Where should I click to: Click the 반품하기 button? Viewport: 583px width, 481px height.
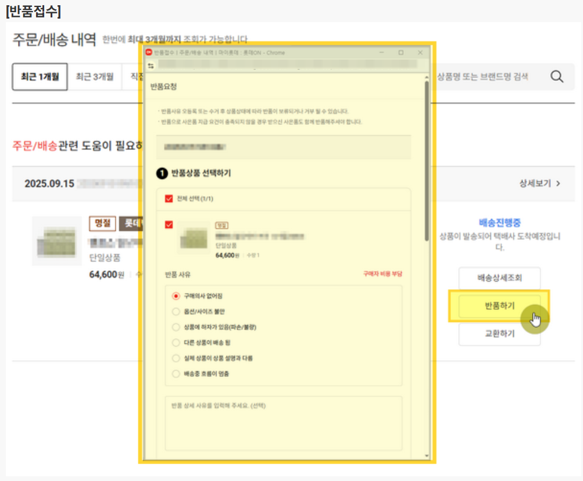point(499,306)
